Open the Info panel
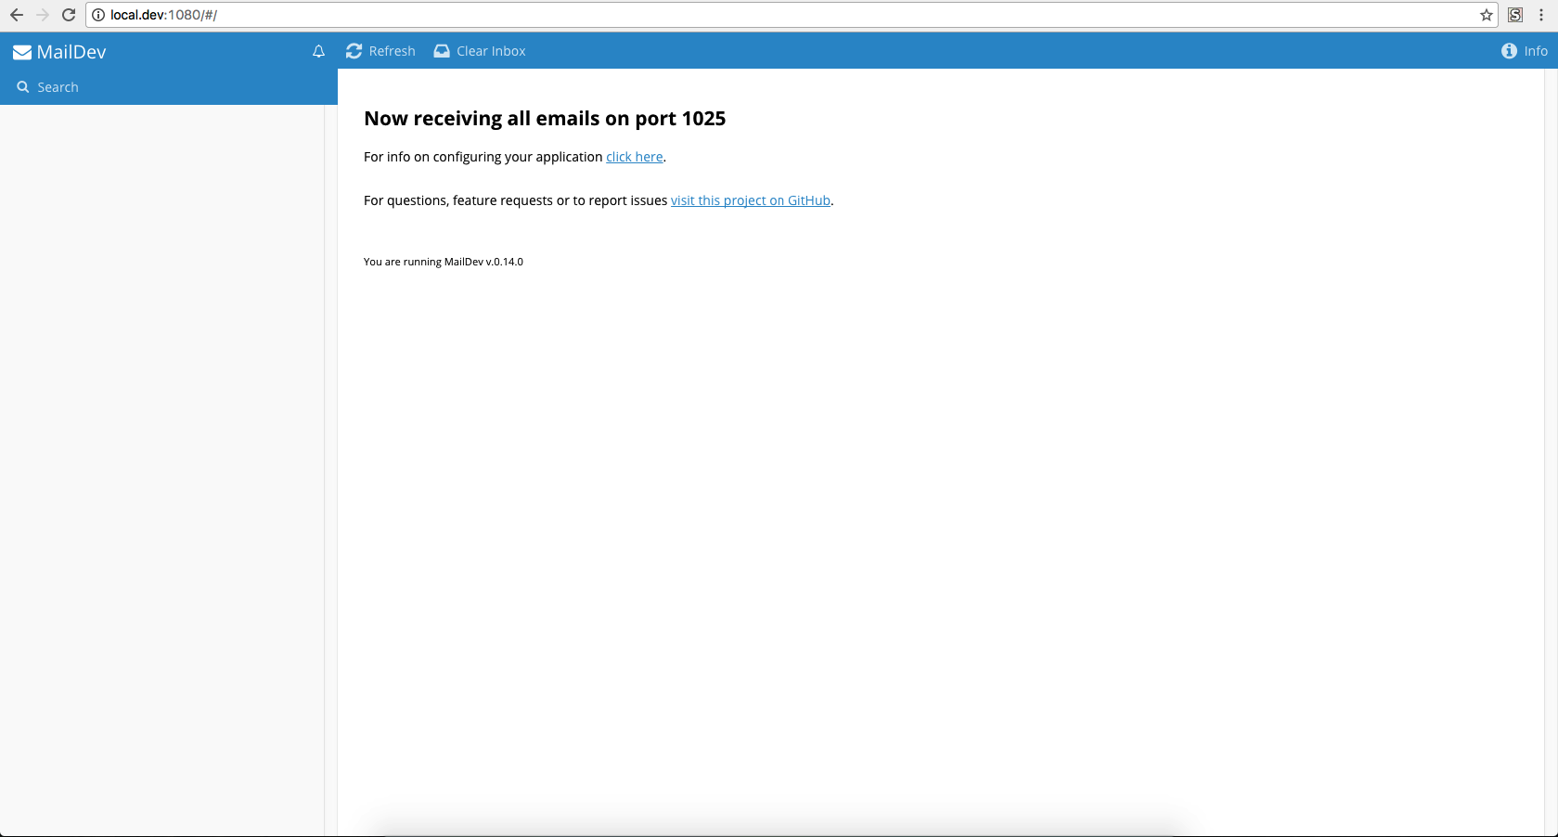The height and width of the screenshot is (837, 1558). click(1525, 51)
